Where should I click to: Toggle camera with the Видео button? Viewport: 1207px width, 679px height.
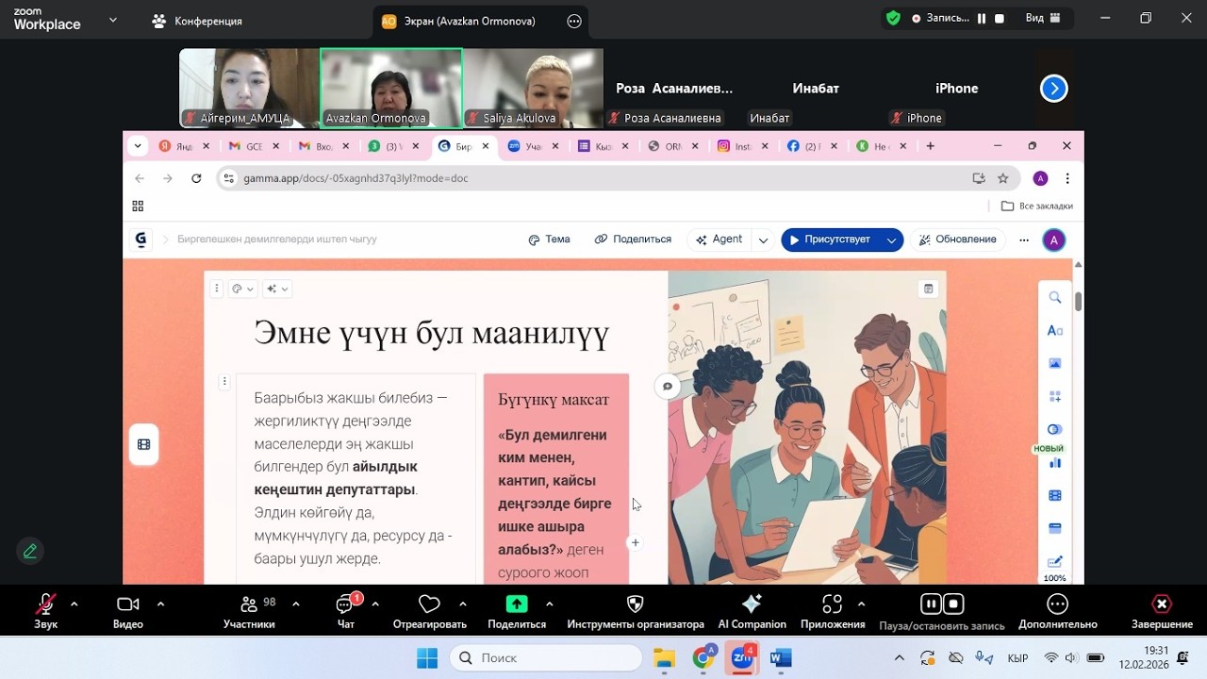coord(128,611)
